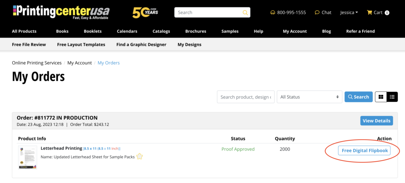Expand the Jessica account dropdown
The image size is (405, 183).
tap(349, 13)
